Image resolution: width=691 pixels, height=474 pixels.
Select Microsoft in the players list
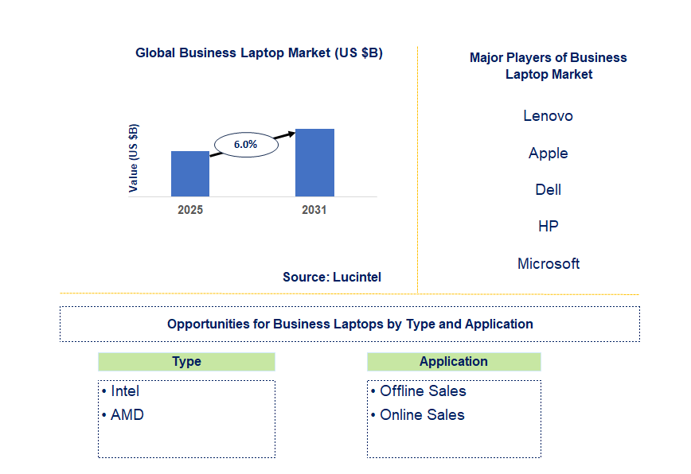(549, 263)
